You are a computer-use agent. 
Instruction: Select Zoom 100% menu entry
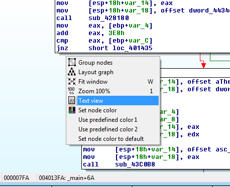[113, 91]
